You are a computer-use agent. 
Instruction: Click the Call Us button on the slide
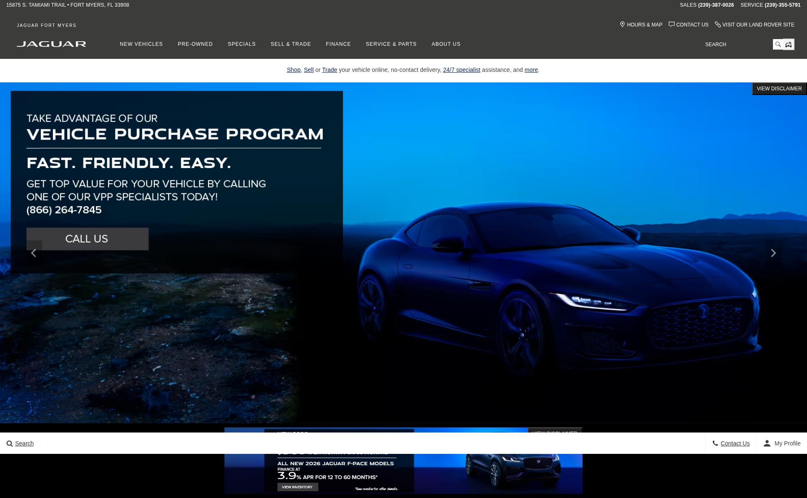pyautogui.click(x=87, y=239)
